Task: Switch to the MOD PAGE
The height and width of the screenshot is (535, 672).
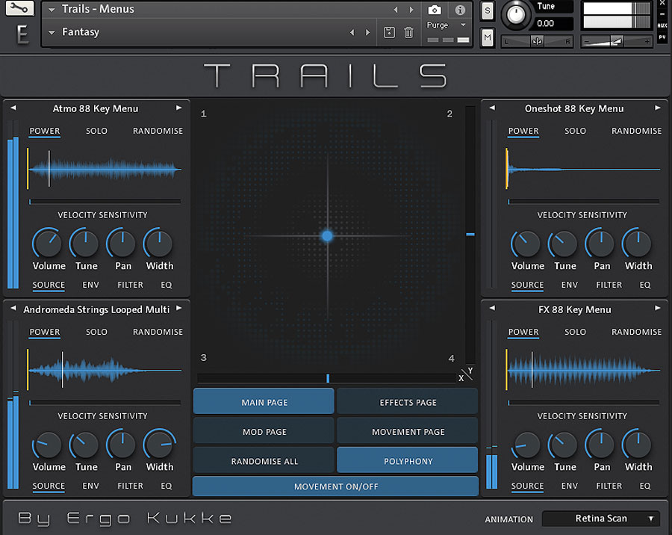Action: click(264, 432)
